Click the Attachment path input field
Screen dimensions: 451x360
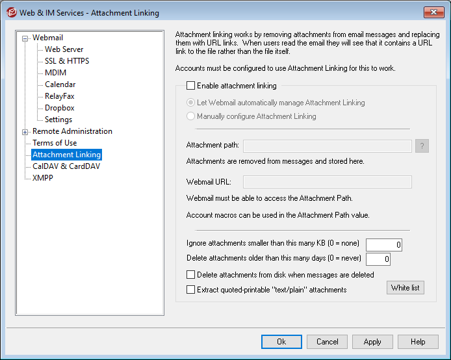click(328, 146)
